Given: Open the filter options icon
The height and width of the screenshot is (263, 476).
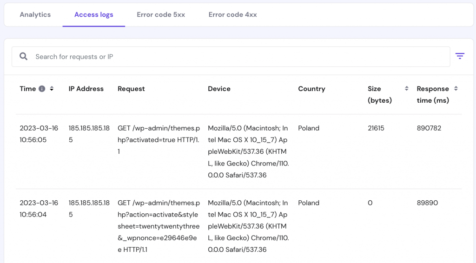Looking at the screenshot, I should pyautogui.click(x=460, y=56).
